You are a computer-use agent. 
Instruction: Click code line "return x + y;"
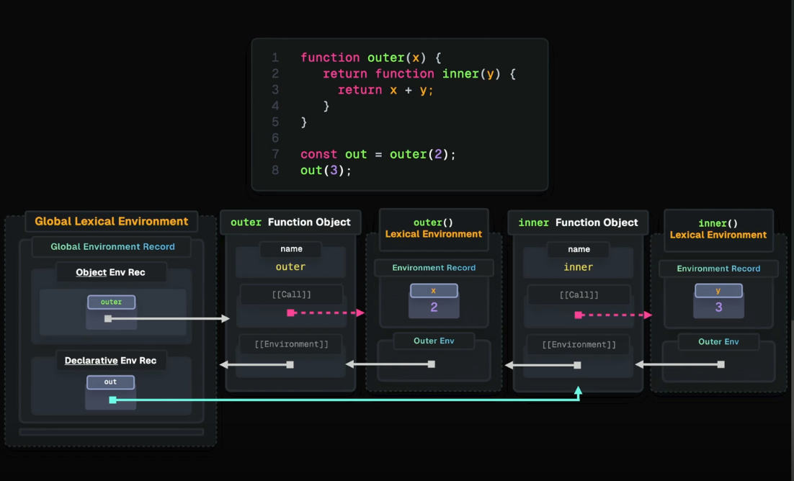[x=386, y=90]
